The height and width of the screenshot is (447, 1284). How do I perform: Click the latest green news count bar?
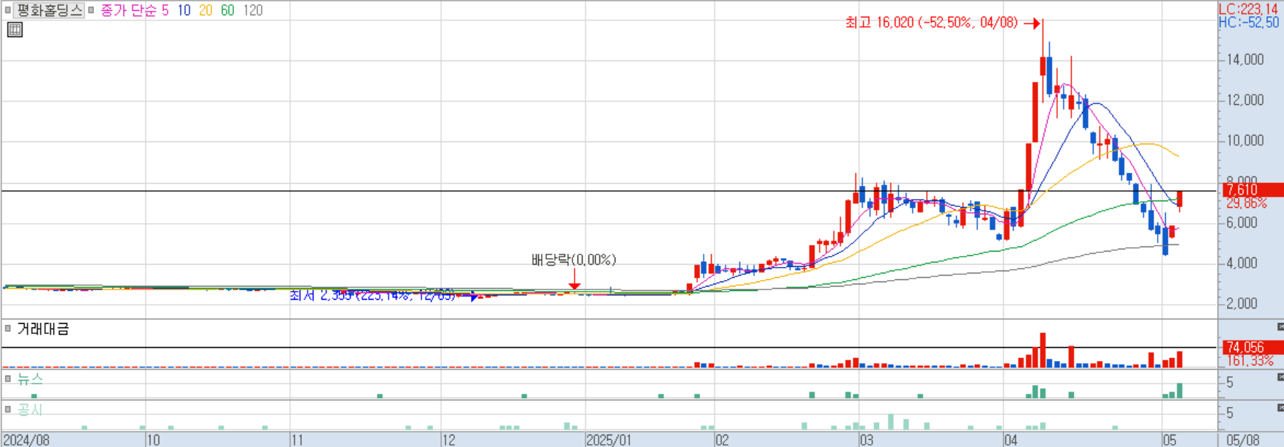point(1179,391)
